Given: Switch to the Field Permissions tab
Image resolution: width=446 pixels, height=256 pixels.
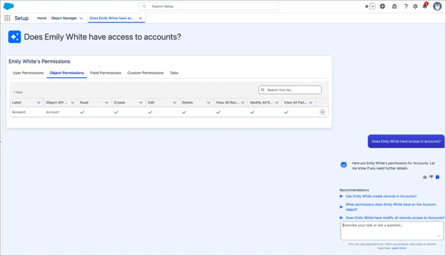Looking at the screenshot, I should [105, 73].
